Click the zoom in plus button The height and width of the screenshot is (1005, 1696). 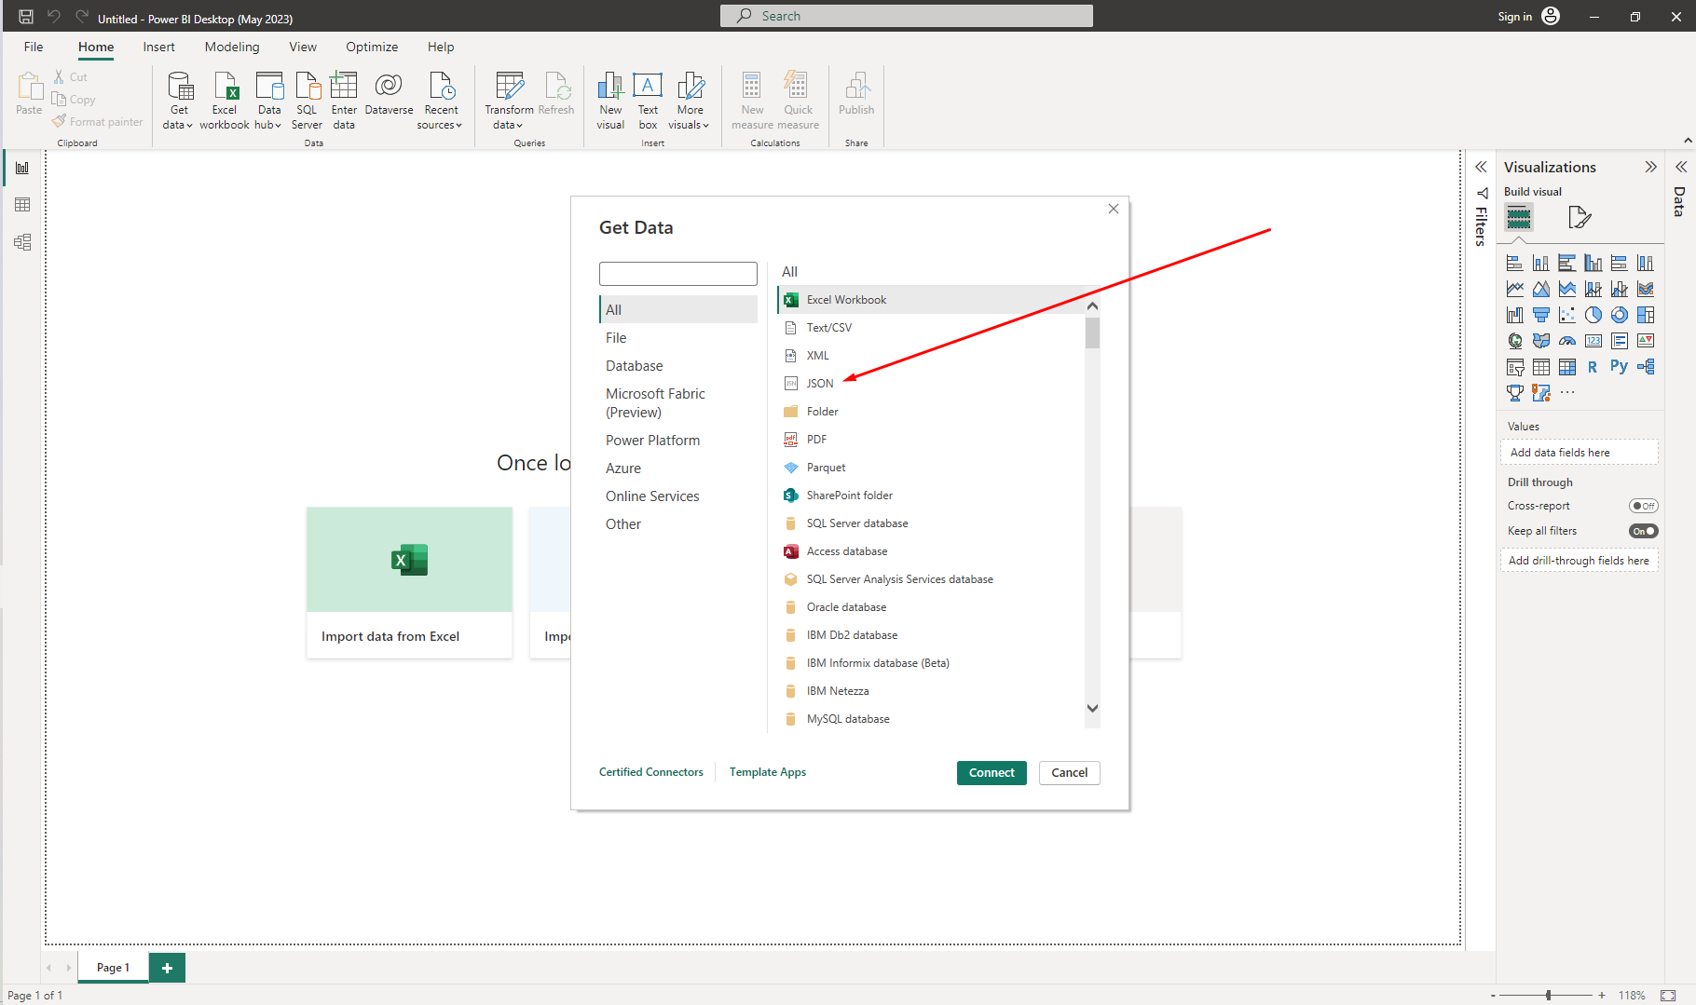coord(1602,996)
